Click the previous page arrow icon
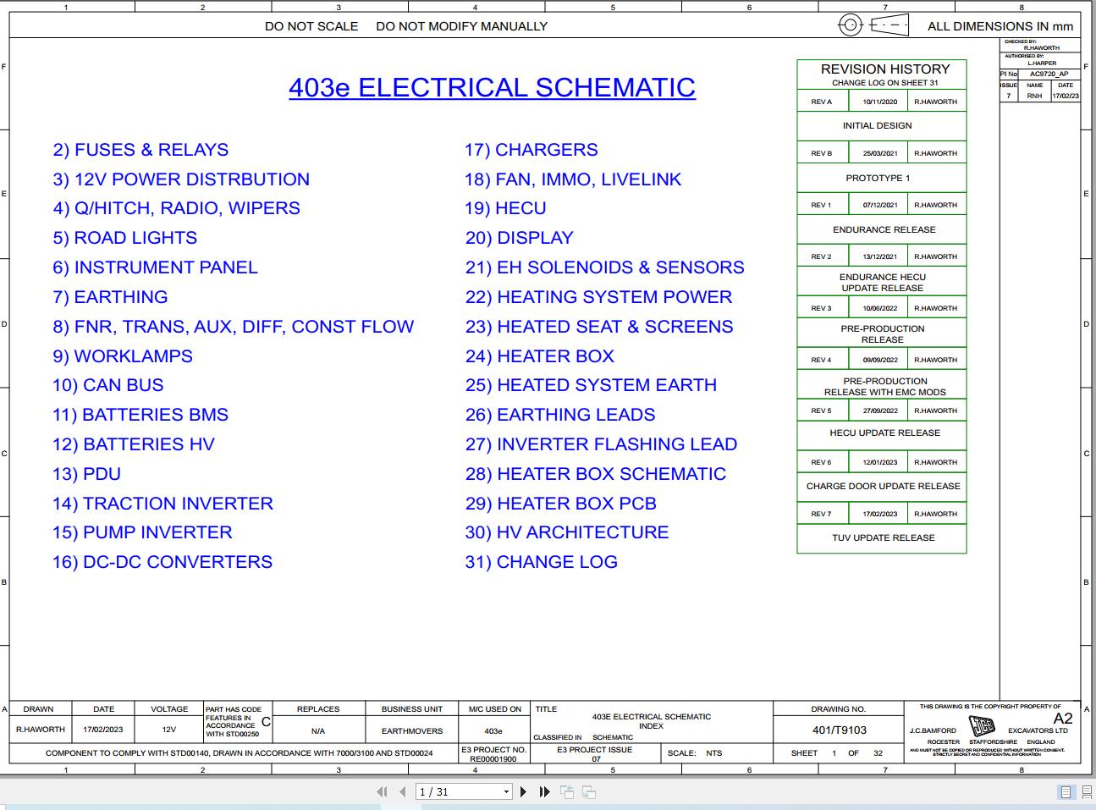Viewport: 1096px width, 810px height. [402, 791]
